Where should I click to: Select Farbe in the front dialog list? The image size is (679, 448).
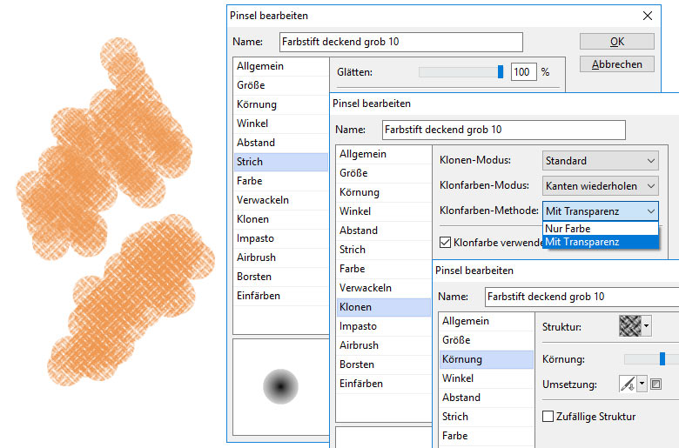pyautogui.click(x=487, y=436)
